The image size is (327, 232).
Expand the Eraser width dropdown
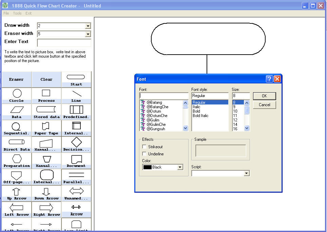(x=88, y=34)
